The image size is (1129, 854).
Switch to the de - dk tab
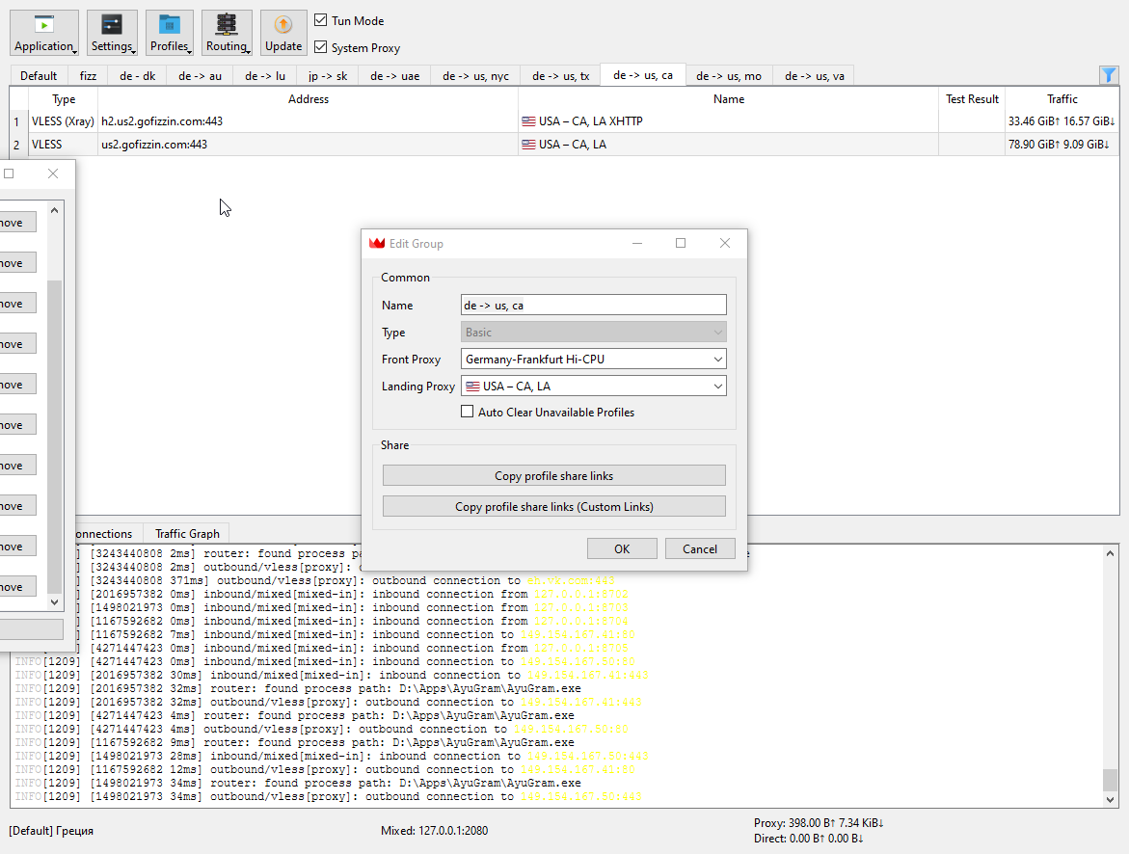click(x=137, y=75)
